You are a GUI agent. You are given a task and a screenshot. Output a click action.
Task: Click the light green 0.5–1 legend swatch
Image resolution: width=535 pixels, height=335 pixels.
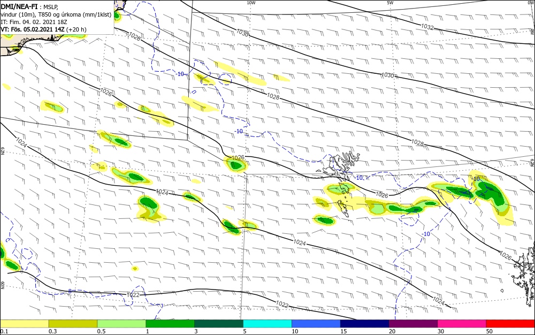pyautogui.click(x=121, y=324)
